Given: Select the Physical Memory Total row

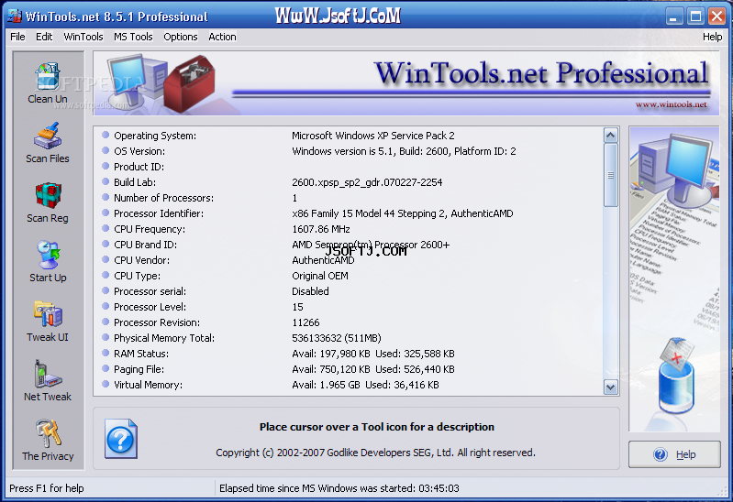Looking at the screenshot, I should click(350, 338).
